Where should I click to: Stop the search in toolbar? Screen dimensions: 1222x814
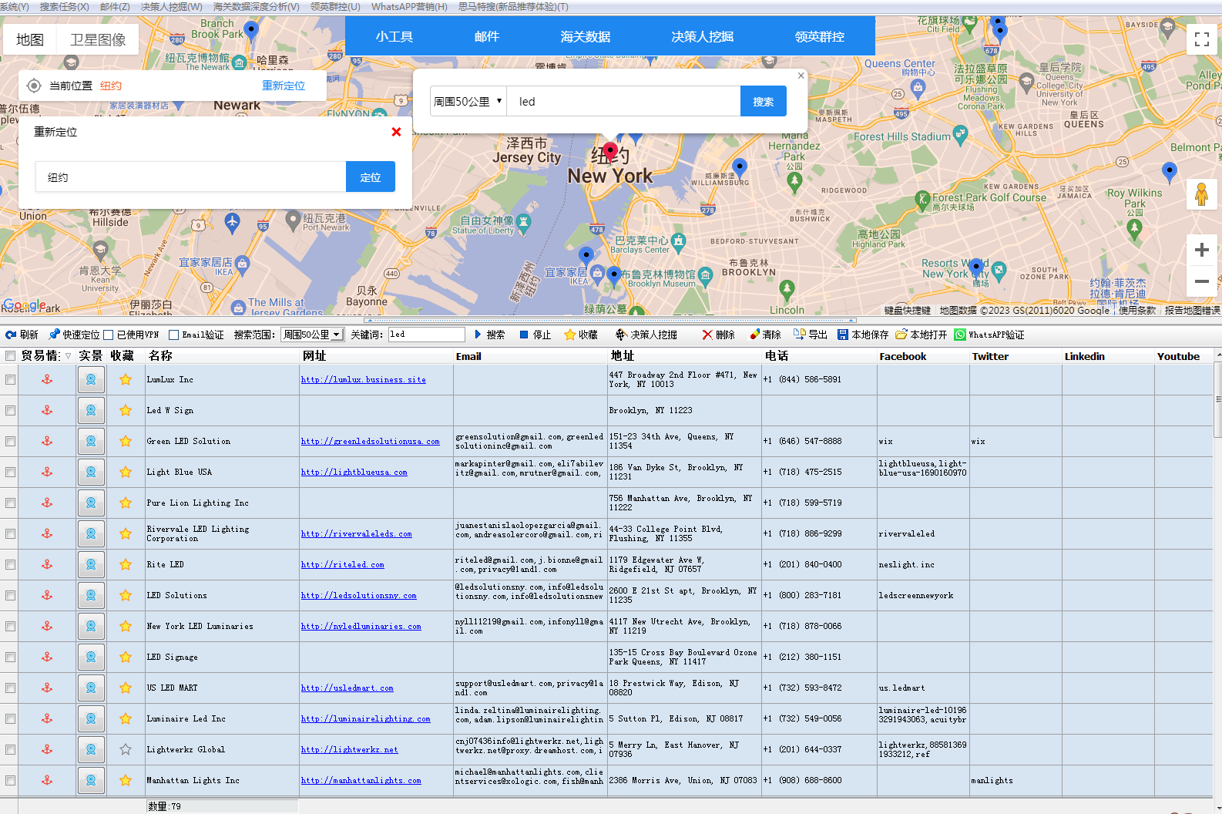535,335
